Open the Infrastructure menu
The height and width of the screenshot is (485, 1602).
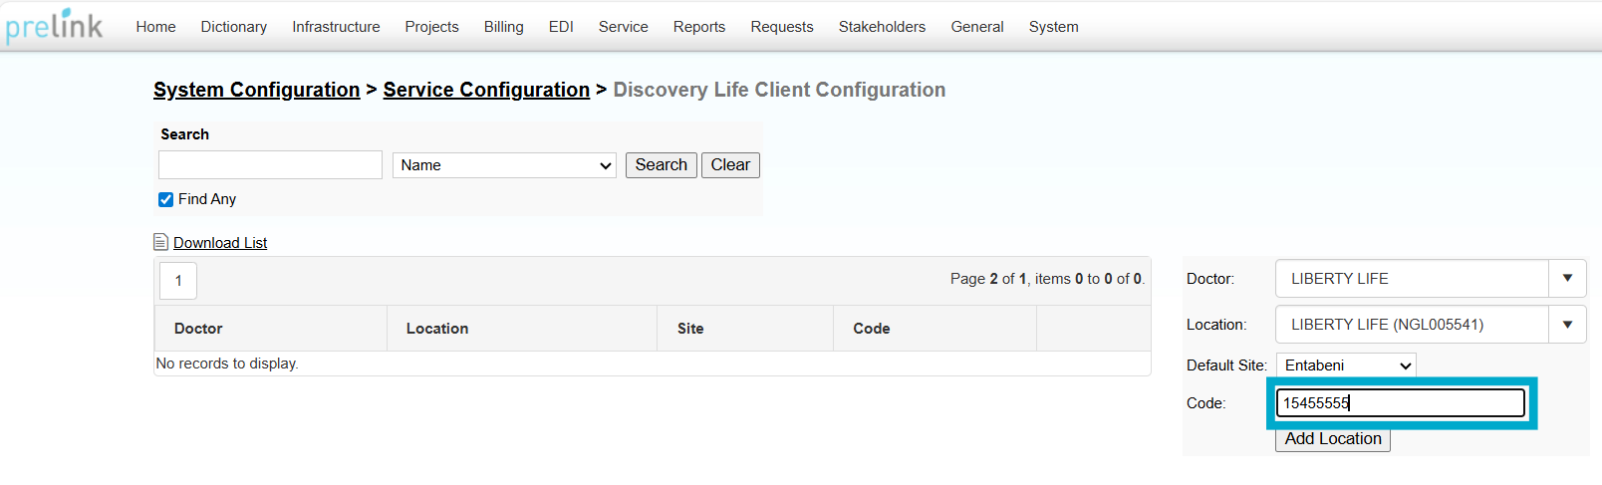click(336, 27)
